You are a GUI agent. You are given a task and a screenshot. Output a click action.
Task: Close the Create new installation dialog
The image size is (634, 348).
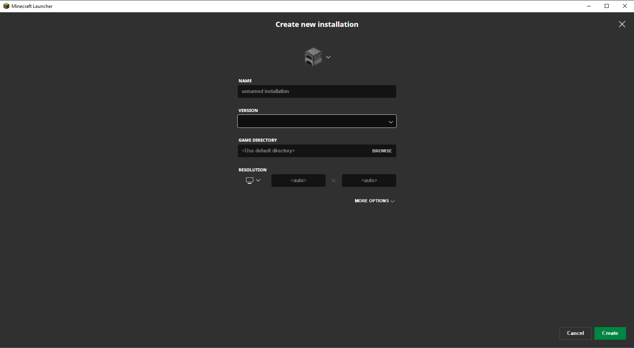[x=622, y=24]
